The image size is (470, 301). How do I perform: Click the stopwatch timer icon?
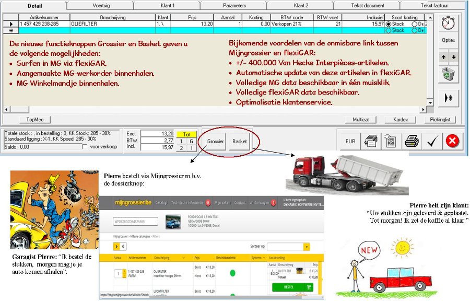coord(449,23)
